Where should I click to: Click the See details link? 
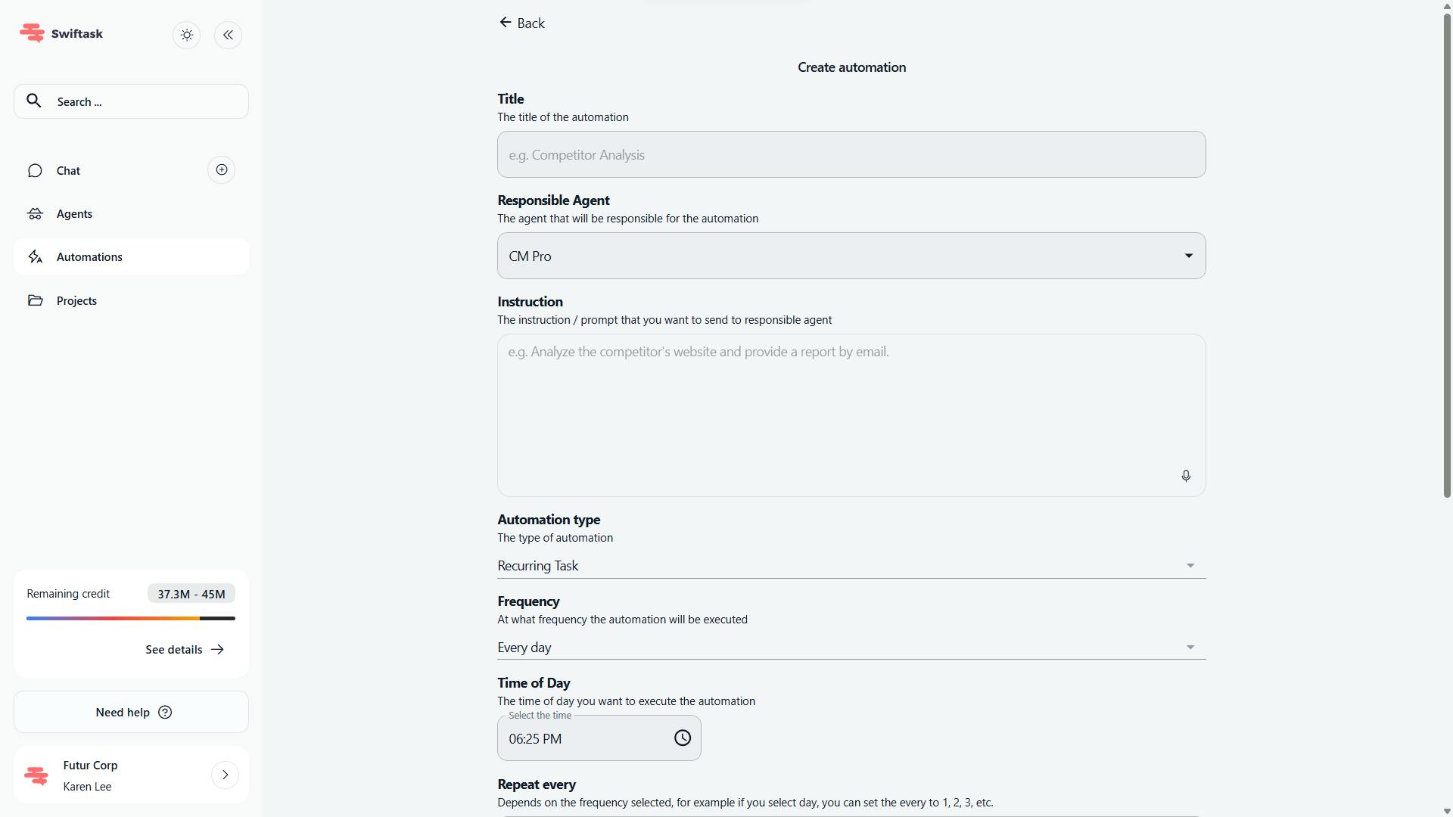[185, 650]
